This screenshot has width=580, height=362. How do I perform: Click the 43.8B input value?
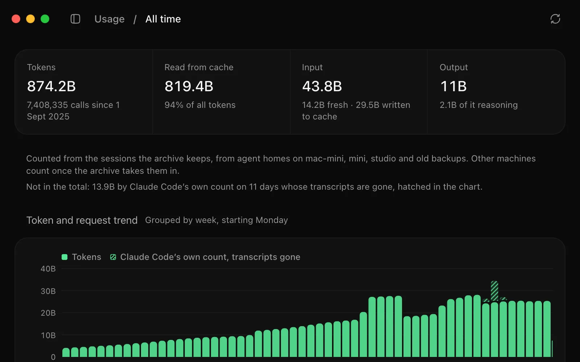[322, 86]
